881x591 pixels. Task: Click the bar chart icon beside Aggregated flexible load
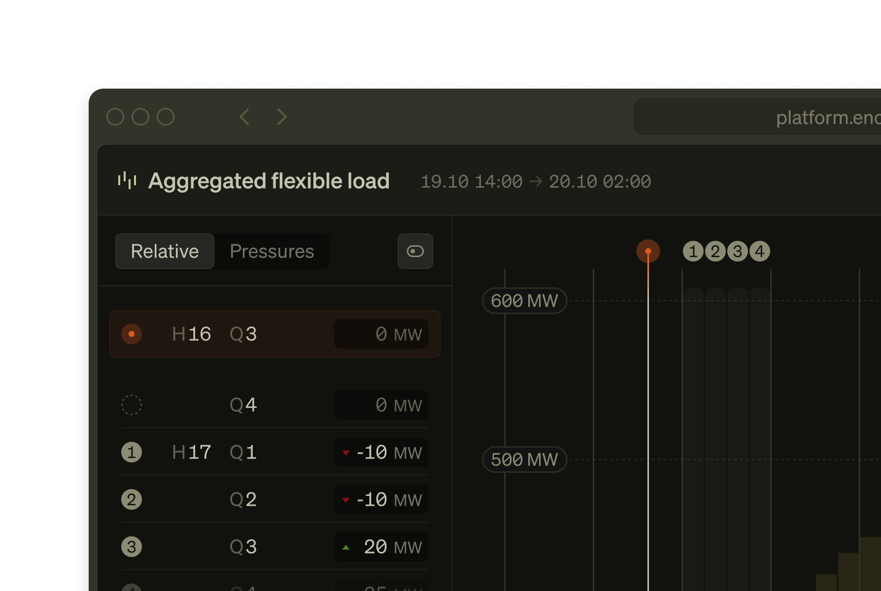tap(128, 181)
